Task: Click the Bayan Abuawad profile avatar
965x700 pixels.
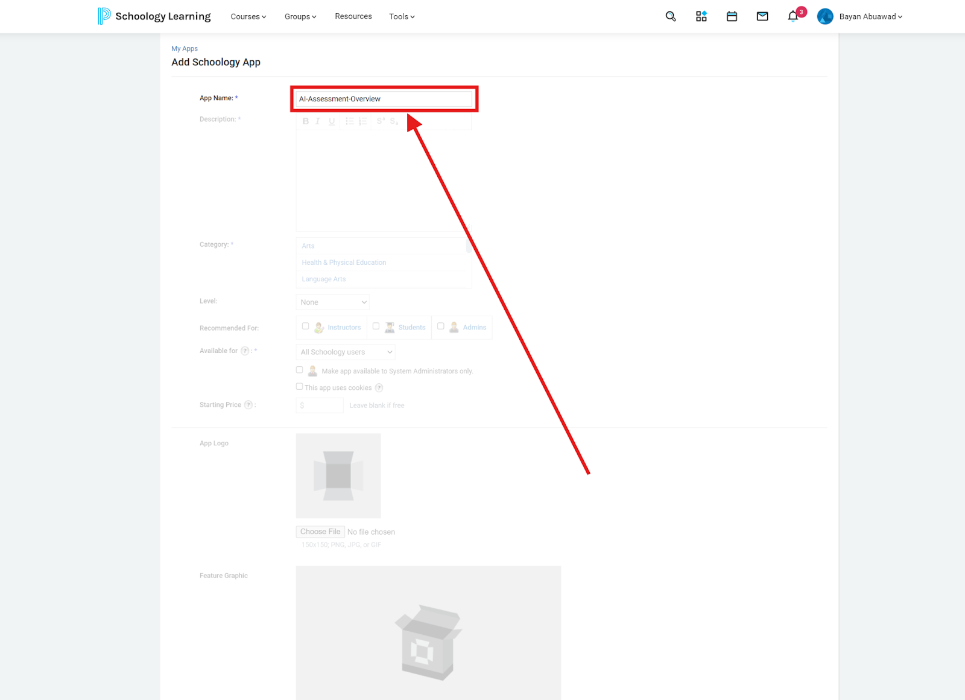Action: point(825,16)
